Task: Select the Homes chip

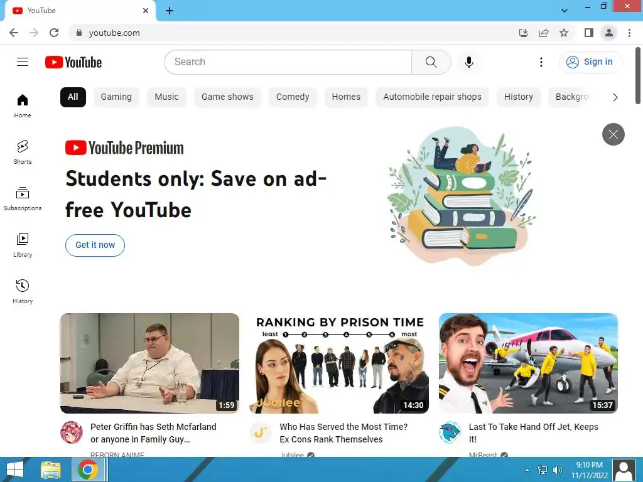Action: 346,97
